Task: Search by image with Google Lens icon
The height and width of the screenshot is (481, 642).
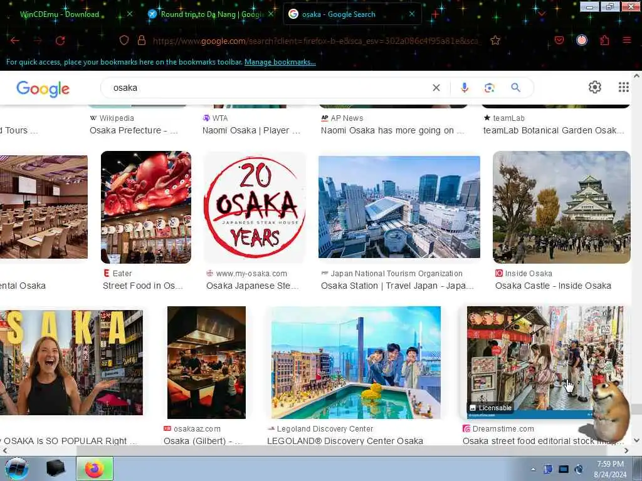Action: click(490, 88)
